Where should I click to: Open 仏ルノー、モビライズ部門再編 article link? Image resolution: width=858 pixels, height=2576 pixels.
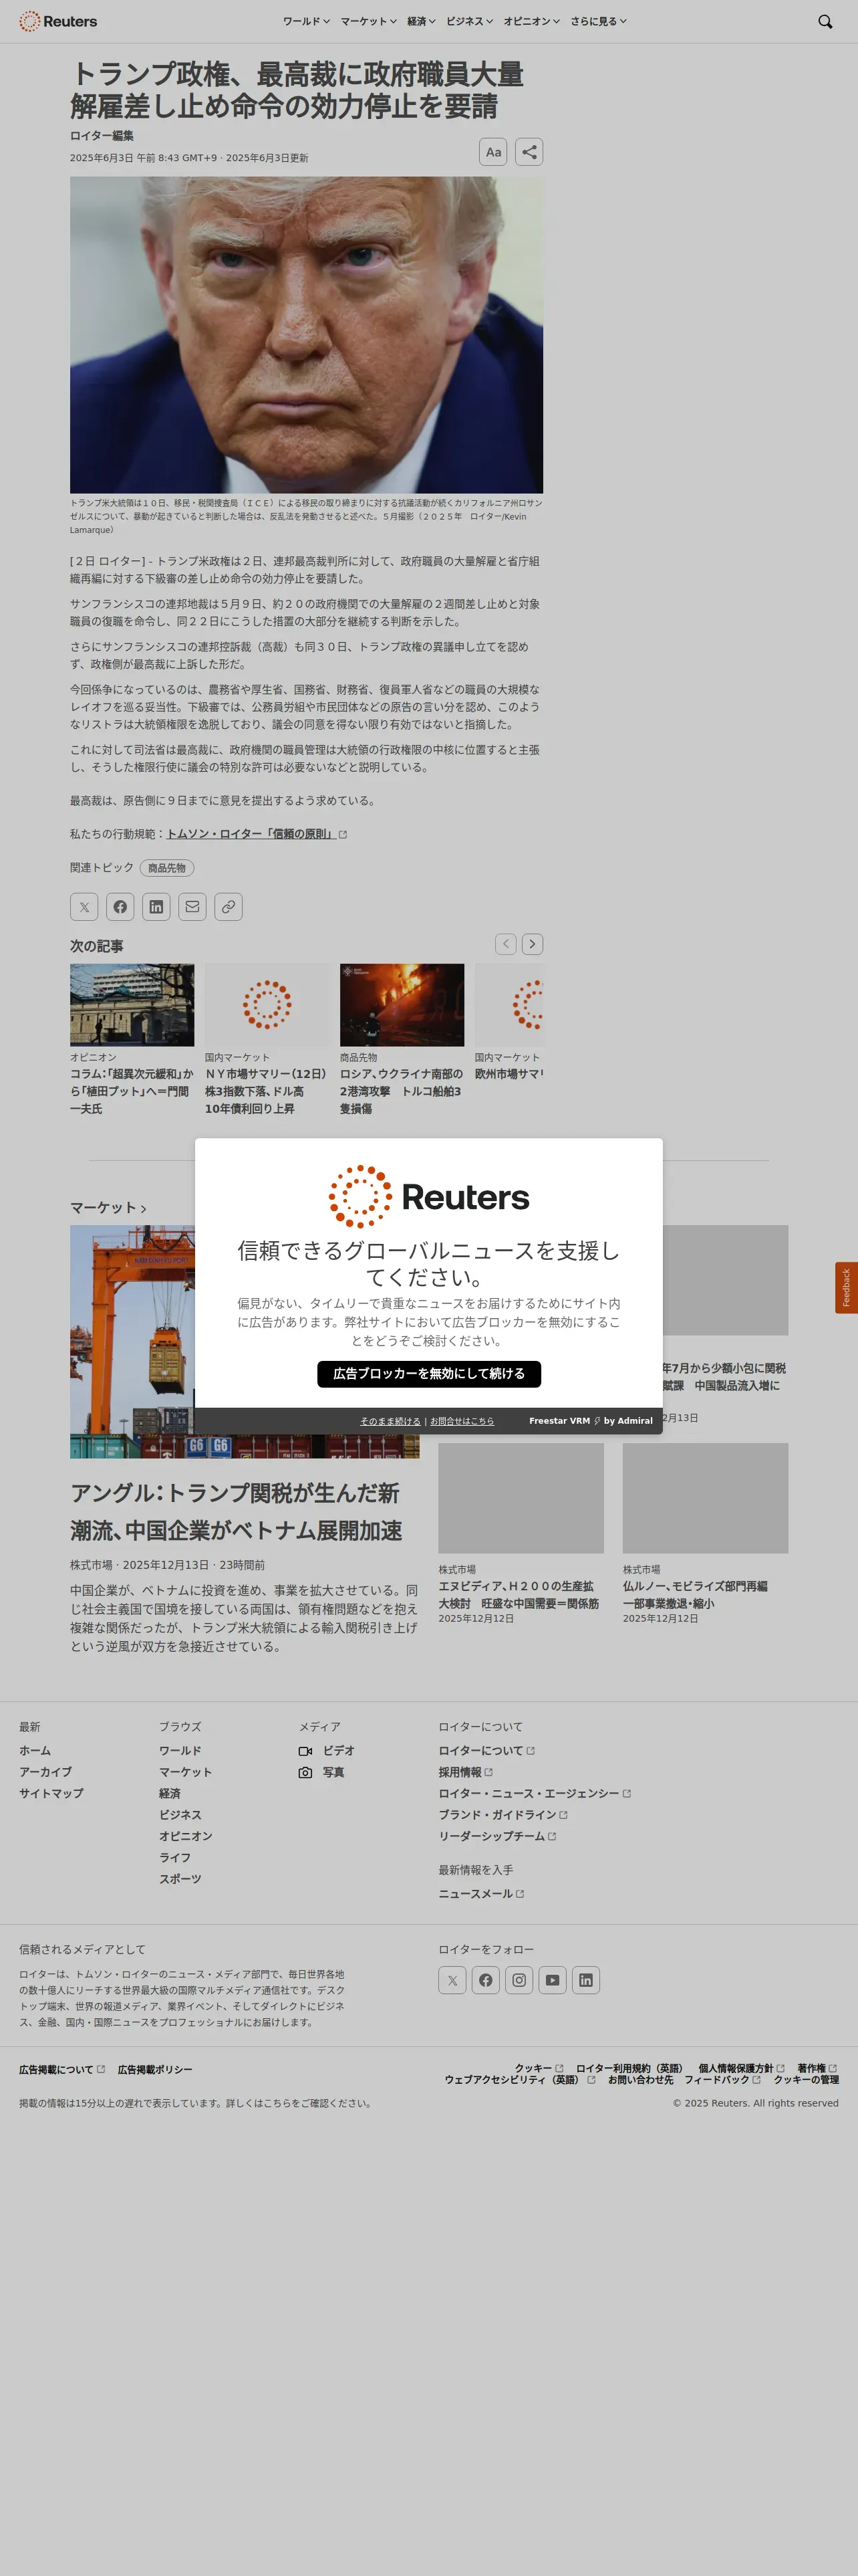[695, 1595]
